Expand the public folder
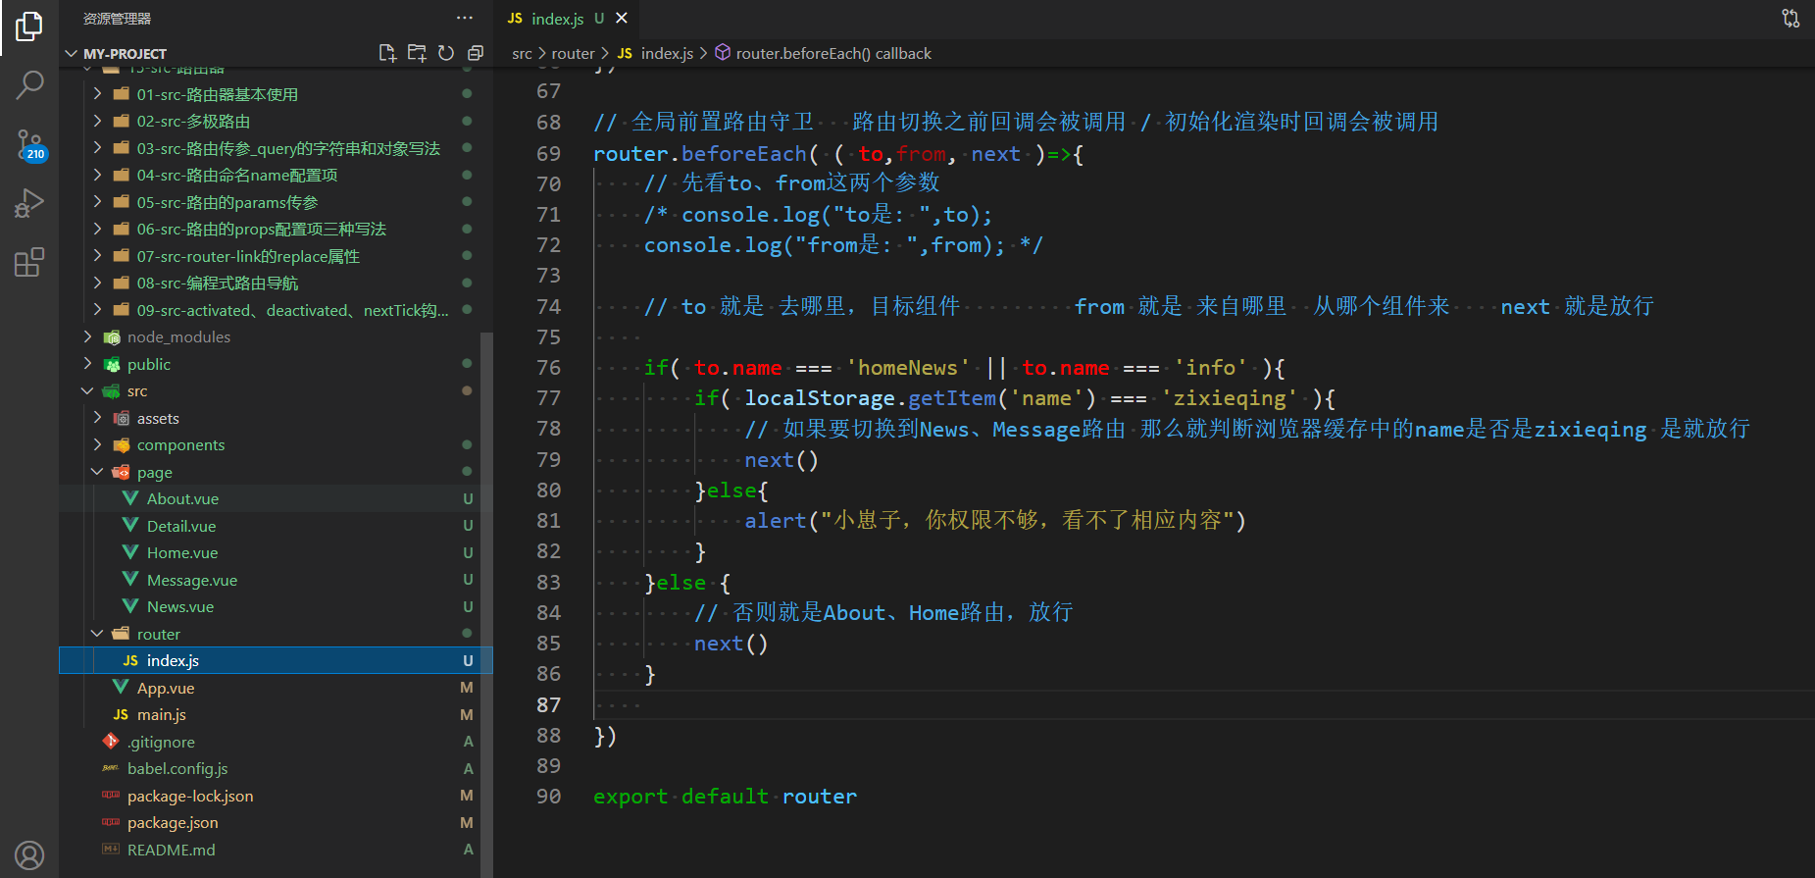 [87, 364]
